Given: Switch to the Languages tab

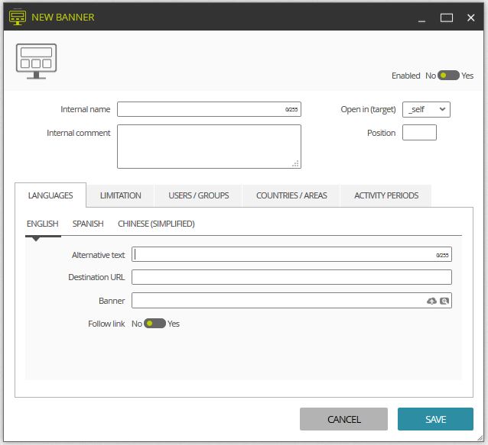Looking at the screenshot, I should click(50, 195).
